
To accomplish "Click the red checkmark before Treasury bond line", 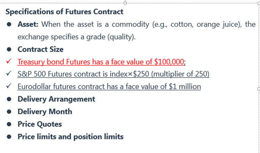I will click(9, 61).
